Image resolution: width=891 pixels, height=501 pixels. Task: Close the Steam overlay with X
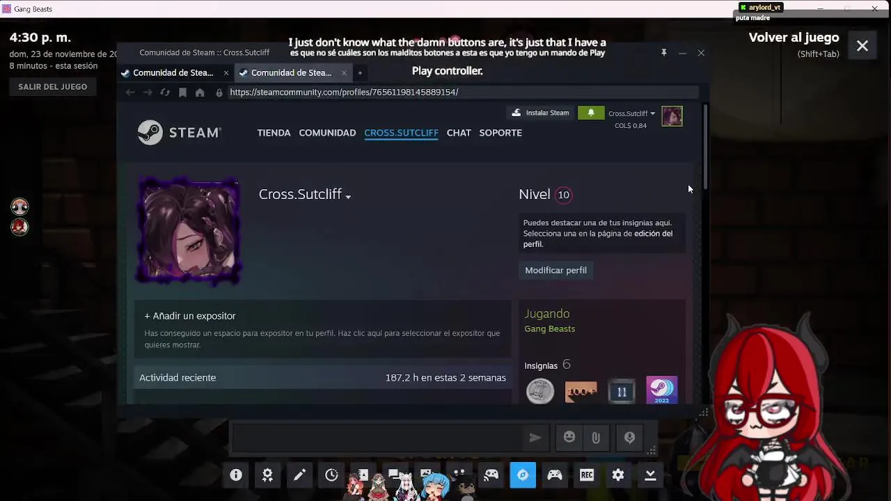(862, 46)
